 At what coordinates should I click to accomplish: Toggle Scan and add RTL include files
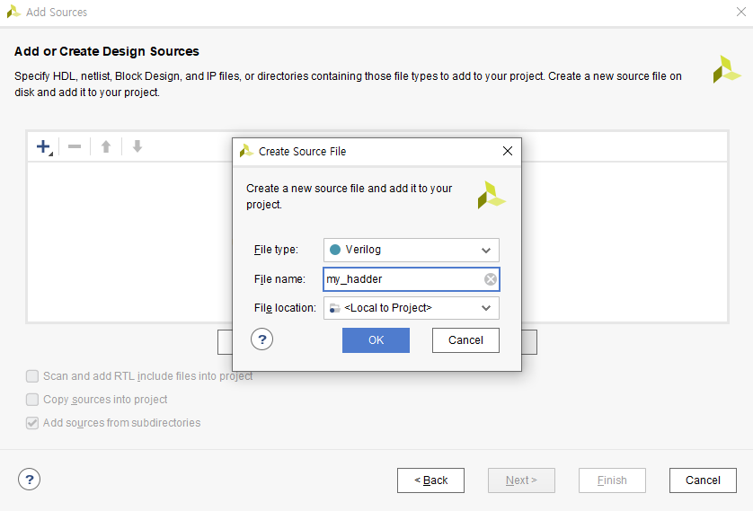32,376
